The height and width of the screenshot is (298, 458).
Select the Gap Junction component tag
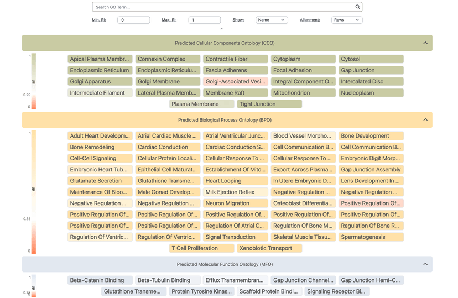[x=371, y=70]
